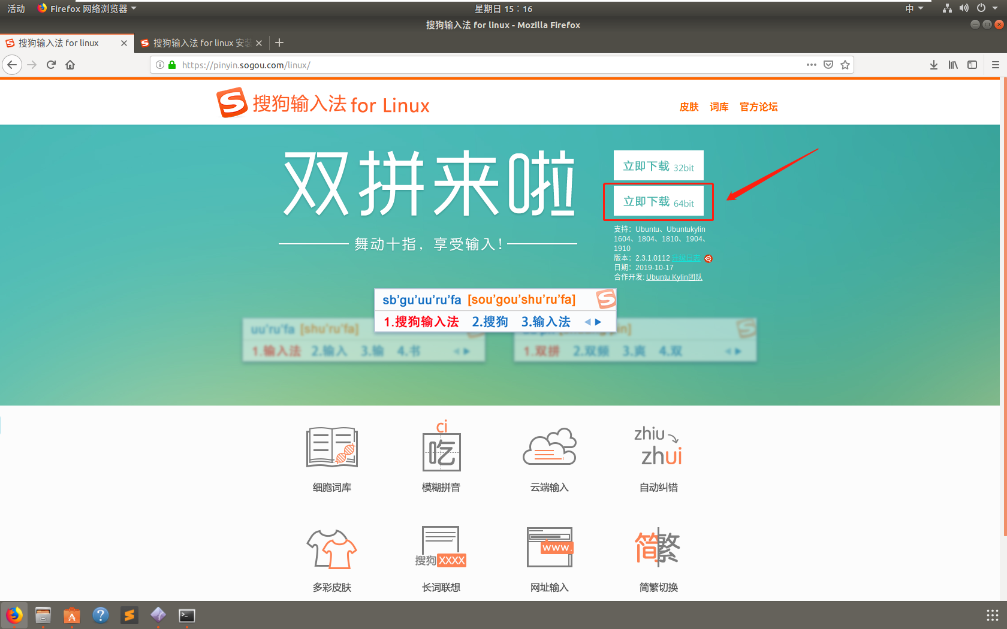Open system menu via power icon

pos(981,8)
